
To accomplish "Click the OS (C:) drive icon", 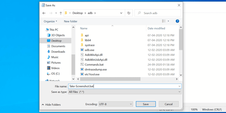I will point(49,74).
